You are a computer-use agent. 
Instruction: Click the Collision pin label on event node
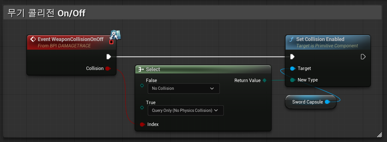pyautogui.click(x=95, y=68)
